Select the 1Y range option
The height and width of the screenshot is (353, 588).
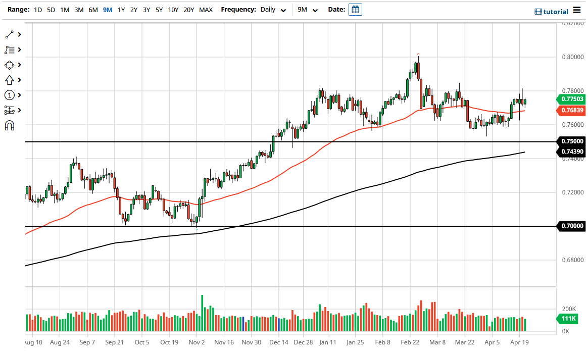point(121,9)
